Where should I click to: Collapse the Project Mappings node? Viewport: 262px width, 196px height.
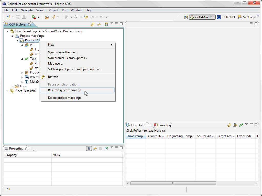[12, 36]
